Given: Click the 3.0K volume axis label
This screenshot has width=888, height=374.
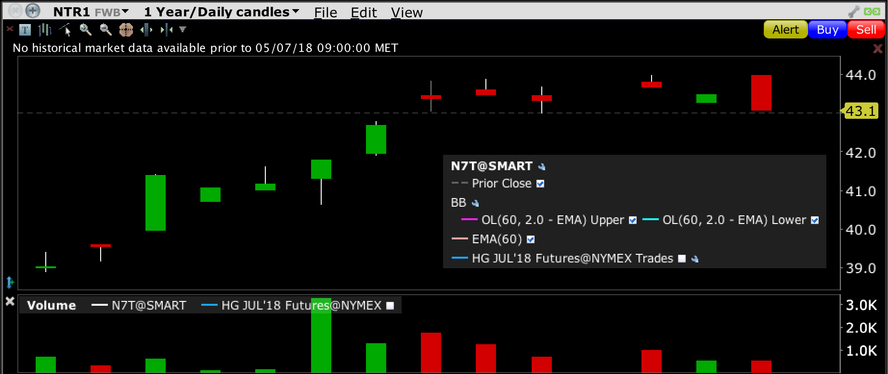Looking at the screenshot, I should pyautogui.click(x=862, y=305).
